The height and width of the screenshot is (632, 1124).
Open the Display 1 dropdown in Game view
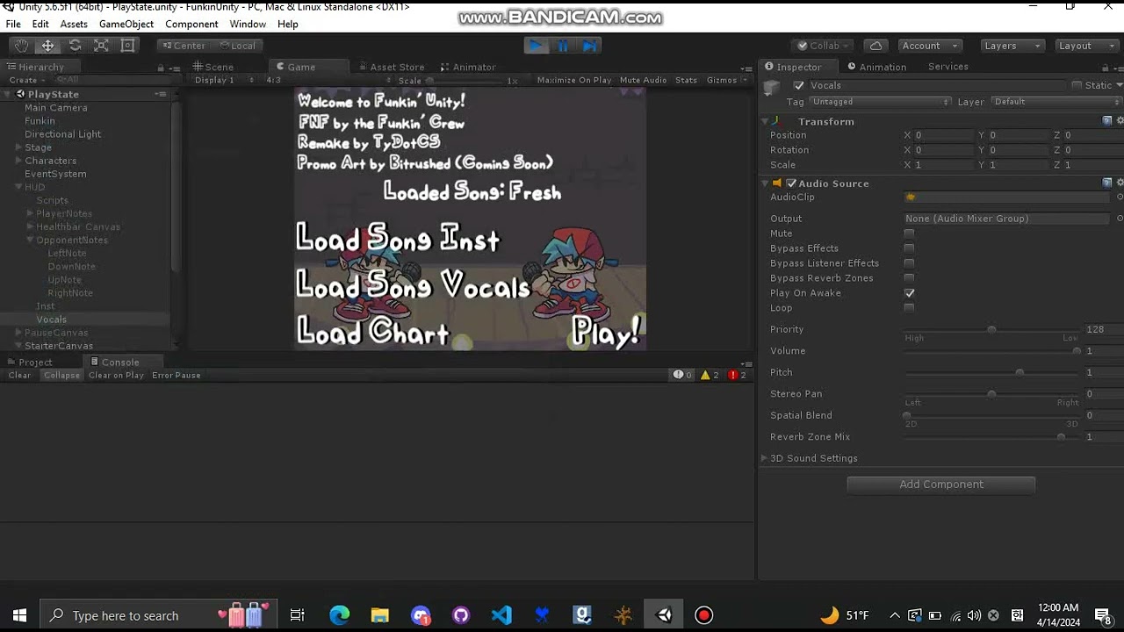pyautogui.click(x=224, y=80)
